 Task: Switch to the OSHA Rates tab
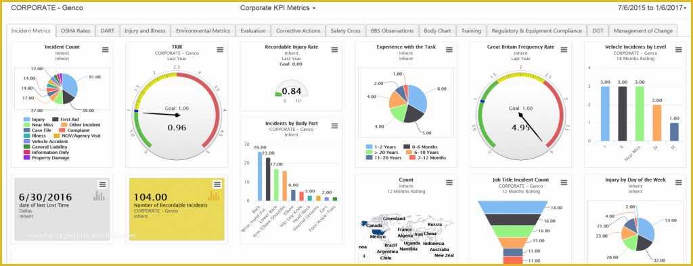pyautogui.click(x=75, y=31)
